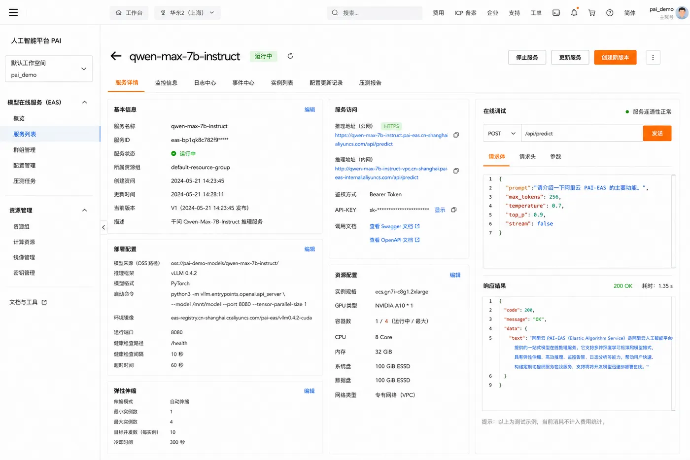The width and height of the screenshot is (690, 460).
Task: Click the 停止服务 button
Action: tap(527, 57)
